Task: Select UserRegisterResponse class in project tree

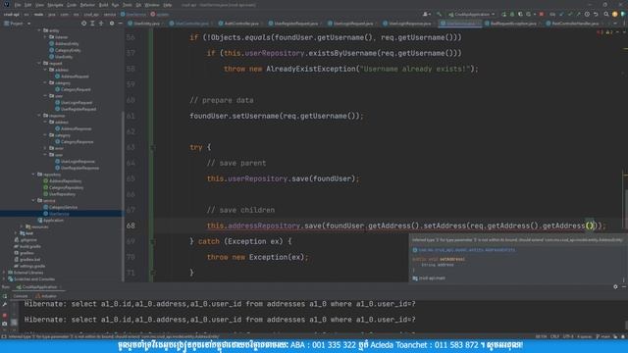Action: 77,168
